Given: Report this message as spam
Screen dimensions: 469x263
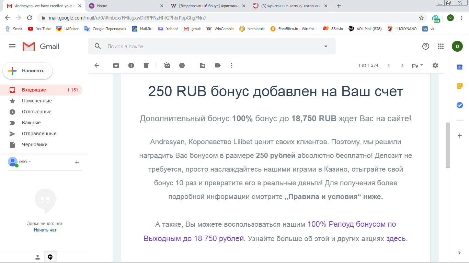Looking at the screenshot, I should click(x=131, y=65).
